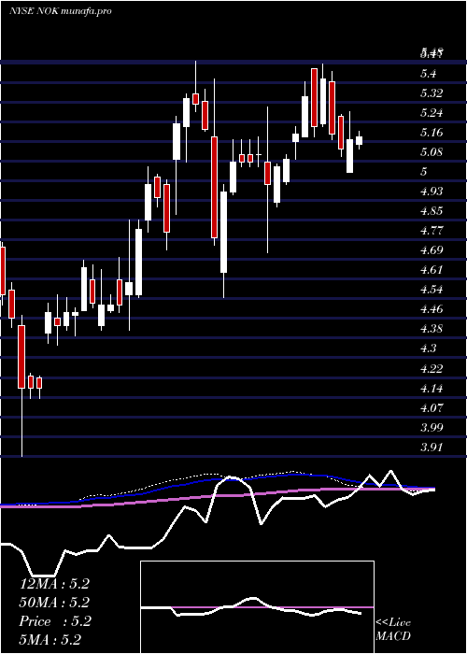
Task: Select the 4.22 price axis label
Action: pos(432,369)
